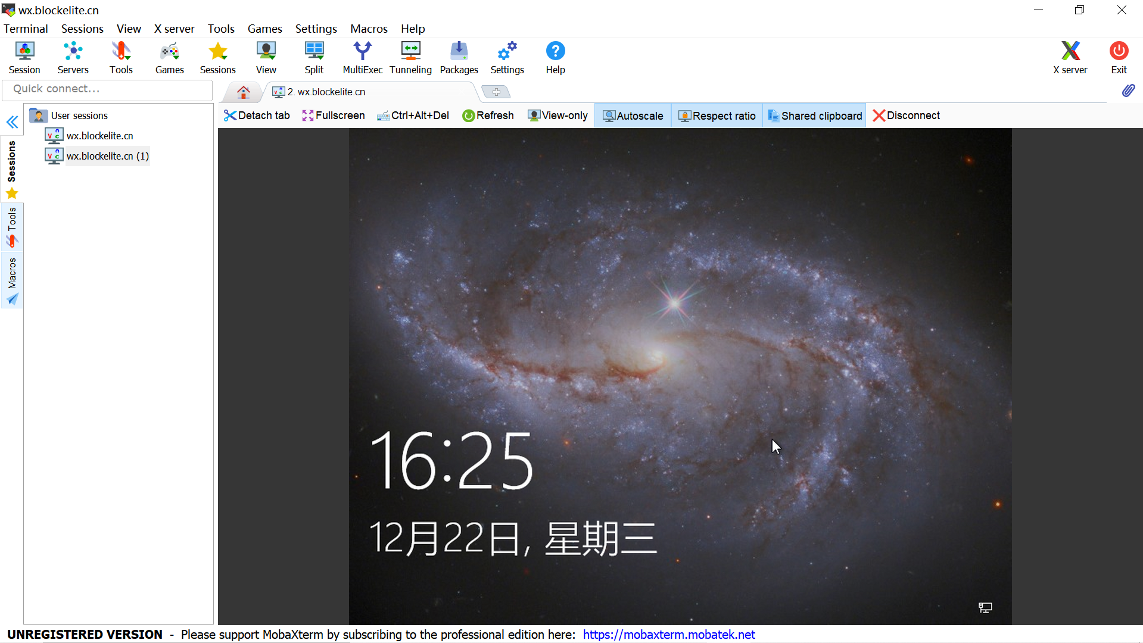Image resolution: width=1143 pixels, height=643 pixels.
Task: Click the Split view icon
Action: point(314,57)
